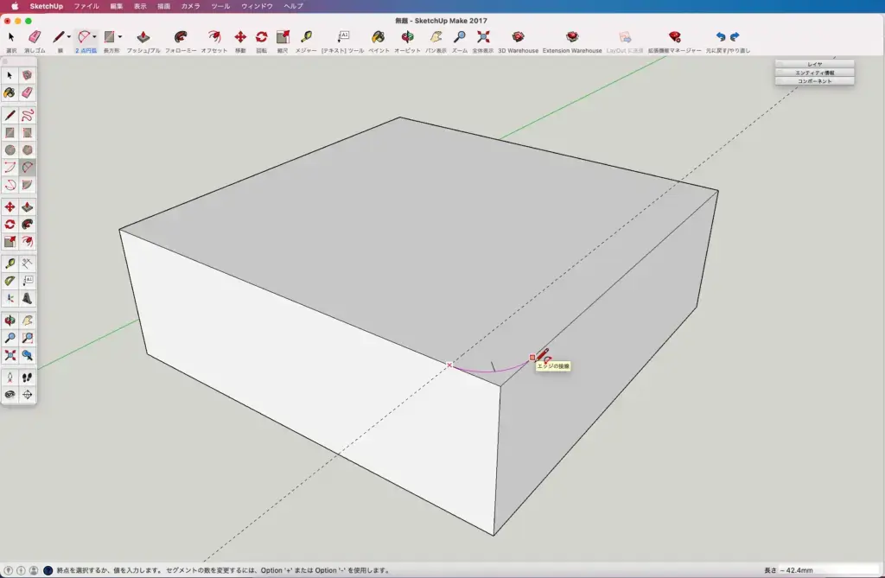This screenshot has height=578, width=885.
Task: Choose the 3-Point Arc tool in left palette
Action: [10, 185]
